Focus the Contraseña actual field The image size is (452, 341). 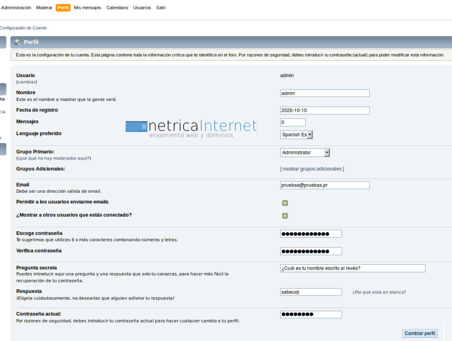[311, 314]
